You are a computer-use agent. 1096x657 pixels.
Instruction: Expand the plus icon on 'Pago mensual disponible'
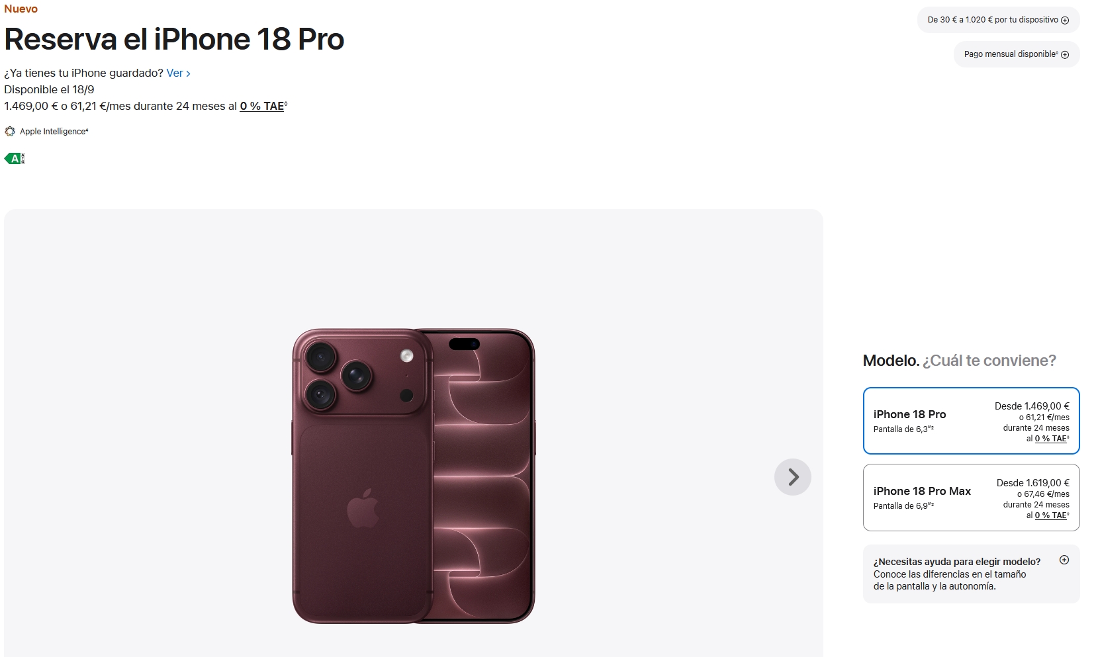coord(1065,54)
